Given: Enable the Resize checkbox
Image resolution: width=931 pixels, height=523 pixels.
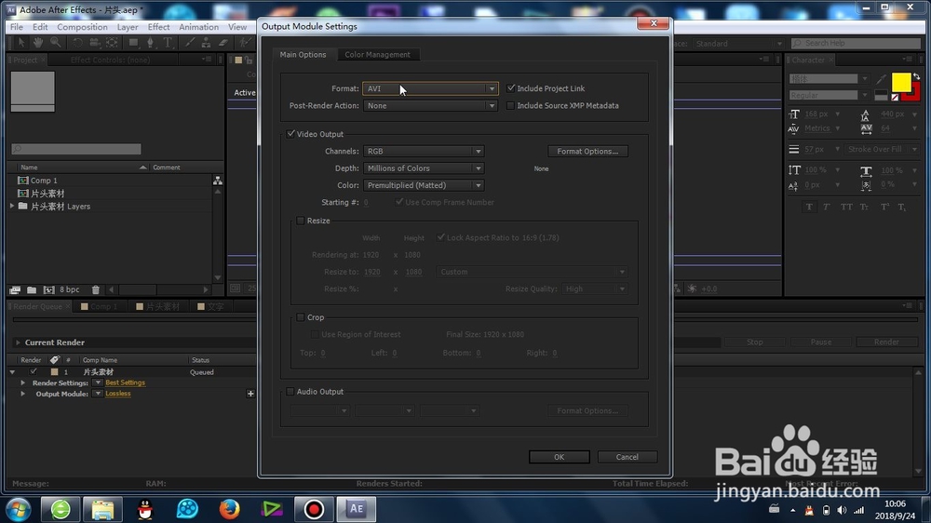Looking at the screenshot, I should 301,221.
